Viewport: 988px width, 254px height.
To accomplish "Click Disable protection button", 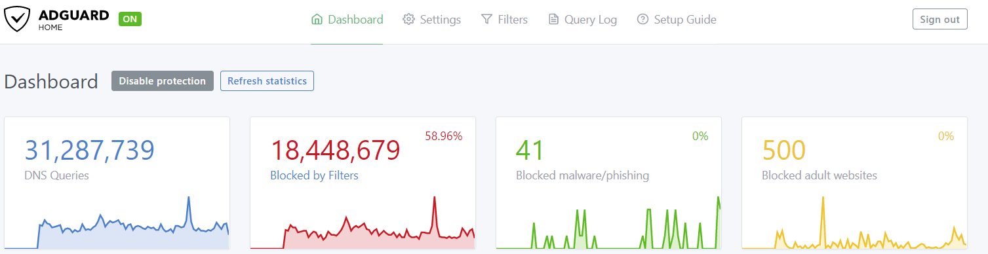I will pos(163,81).
